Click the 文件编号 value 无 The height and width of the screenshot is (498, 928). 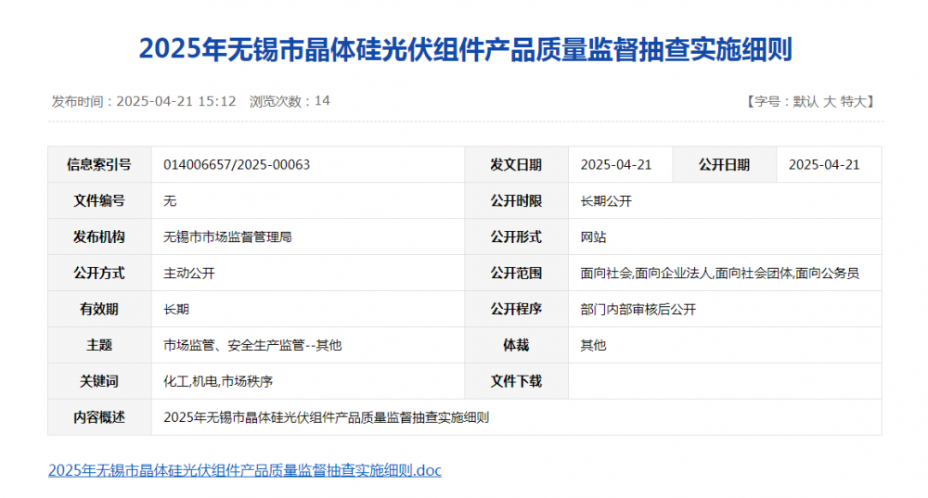point(170,201)
